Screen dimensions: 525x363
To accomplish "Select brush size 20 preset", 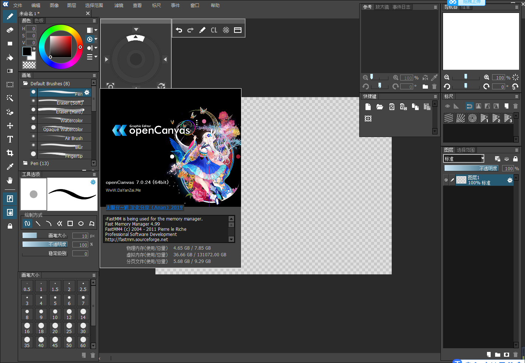I will click(55, 328).
